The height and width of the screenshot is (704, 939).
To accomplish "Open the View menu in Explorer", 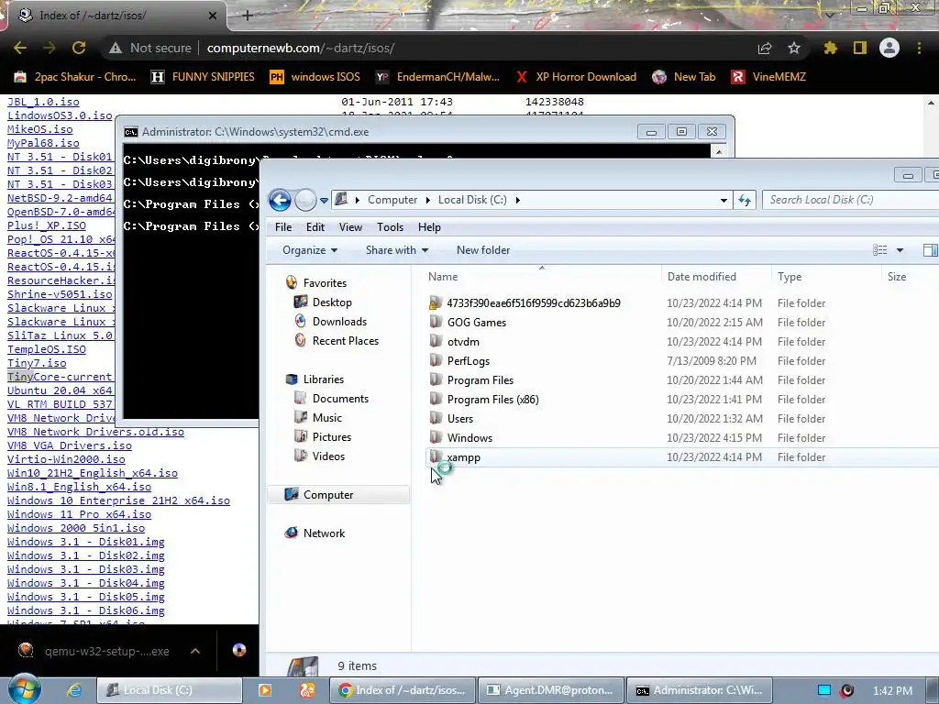I will click(x=350, y=227).
